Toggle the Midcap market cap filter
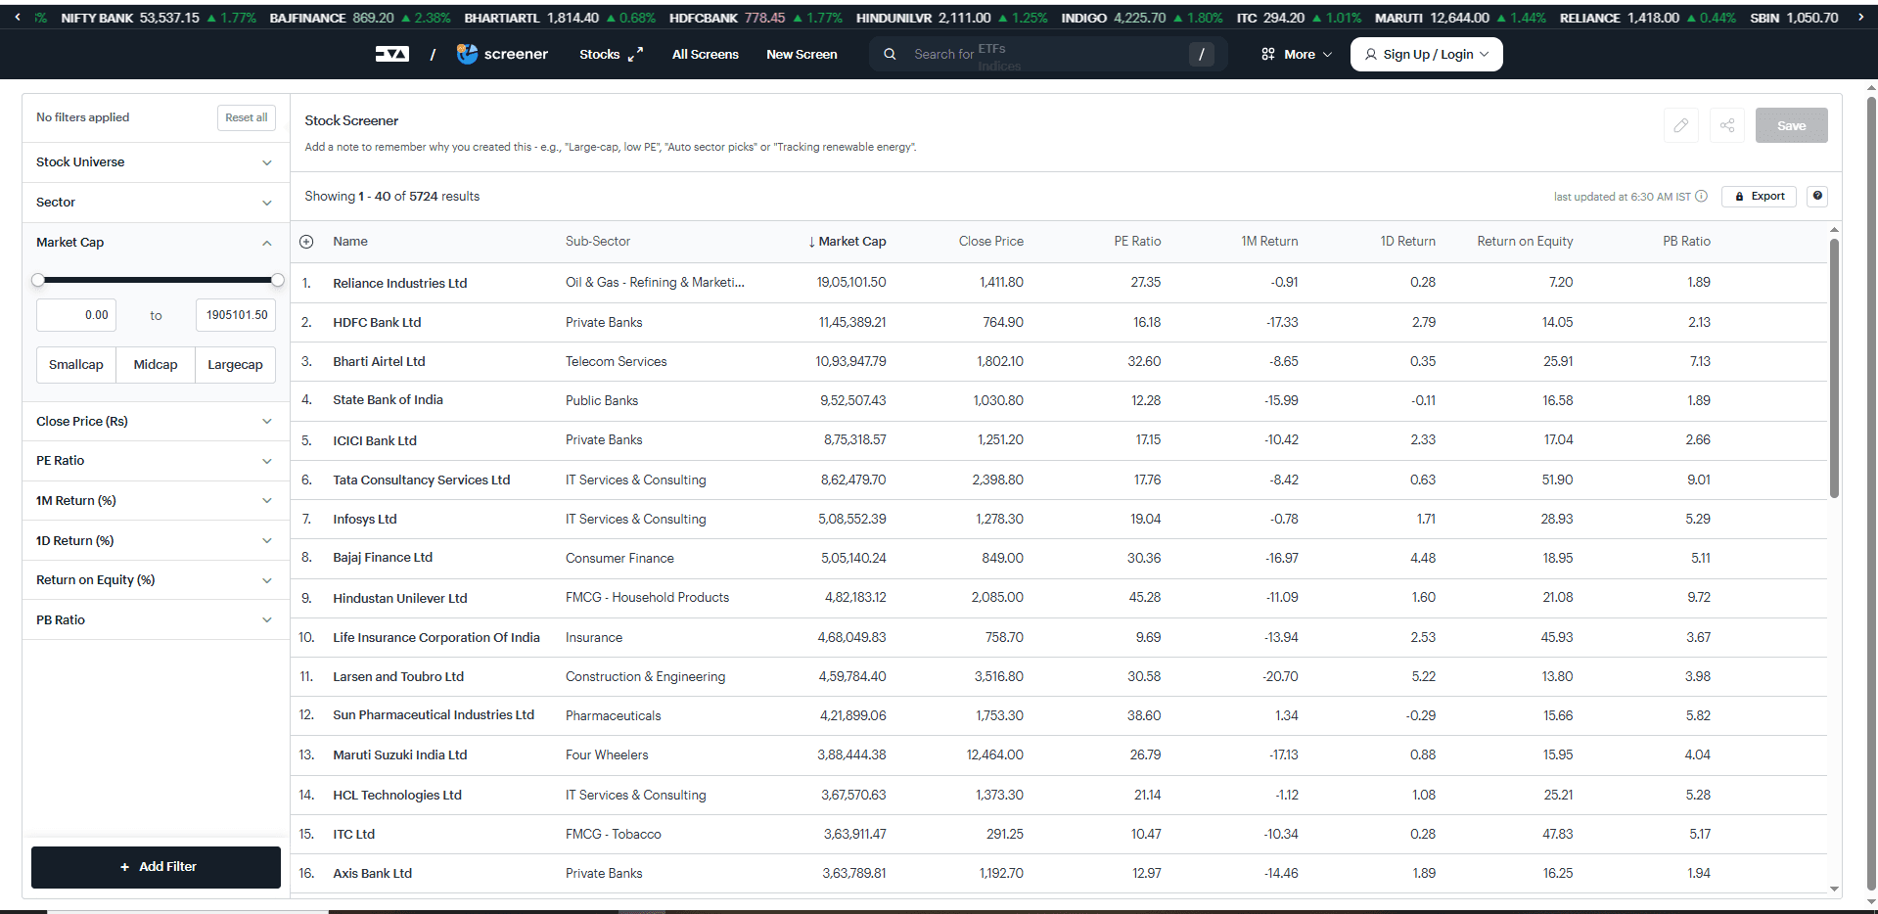This screenshot has height=914, width=1878. click(156, 365)
